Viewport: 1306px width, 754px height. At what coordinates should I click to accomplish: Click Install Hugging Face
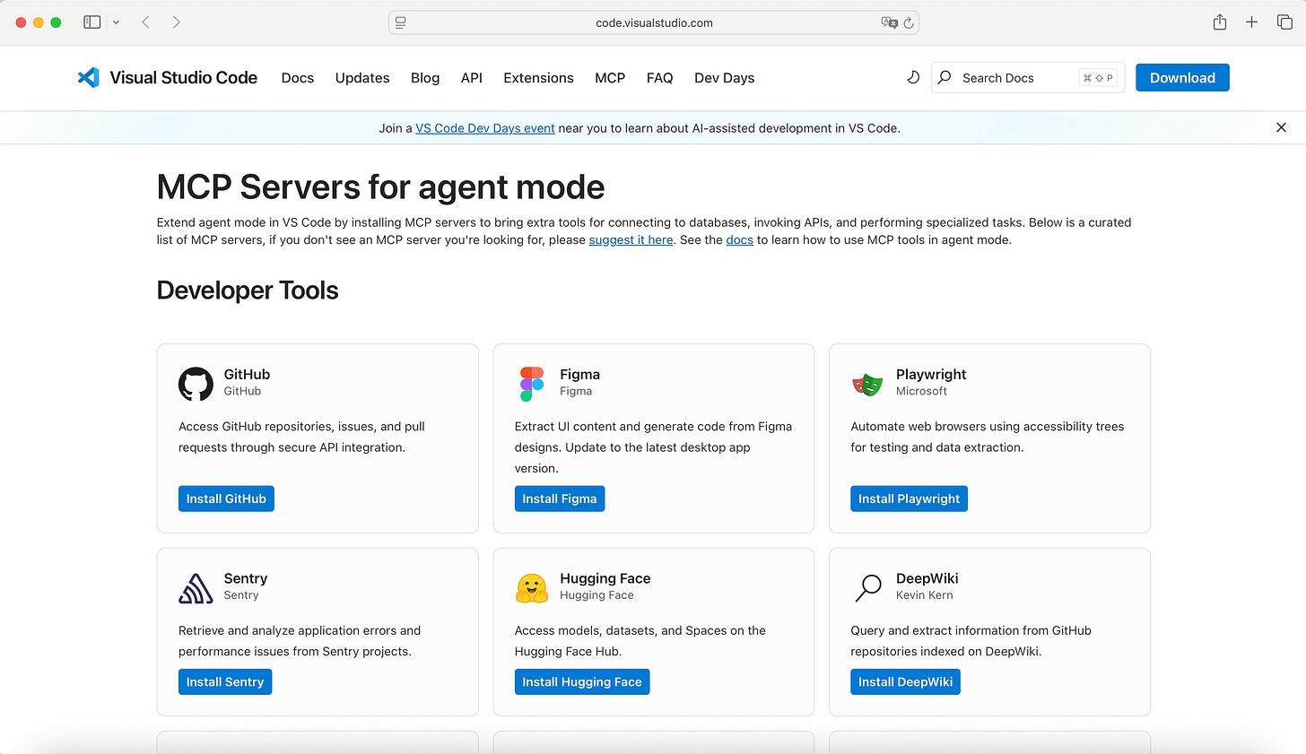tap(582, 681)
